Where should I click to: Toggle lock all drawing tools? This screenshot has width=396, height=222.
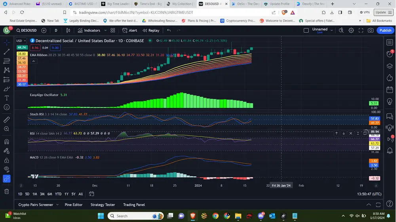7,160
